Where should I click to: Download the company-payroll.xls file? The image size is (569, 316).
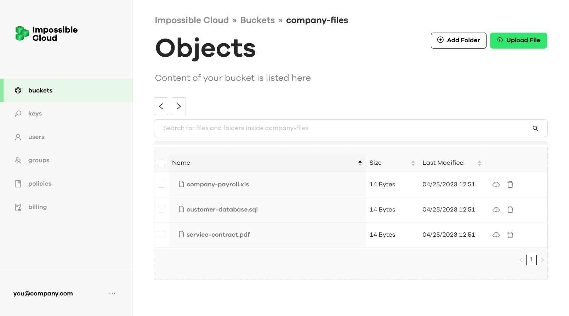496,185
